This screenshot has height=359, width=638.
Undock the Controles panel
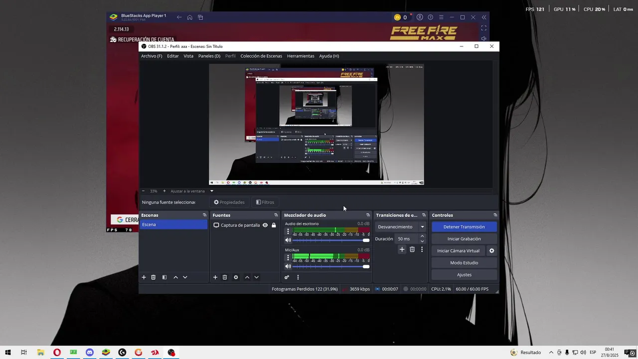pos(495,215)
